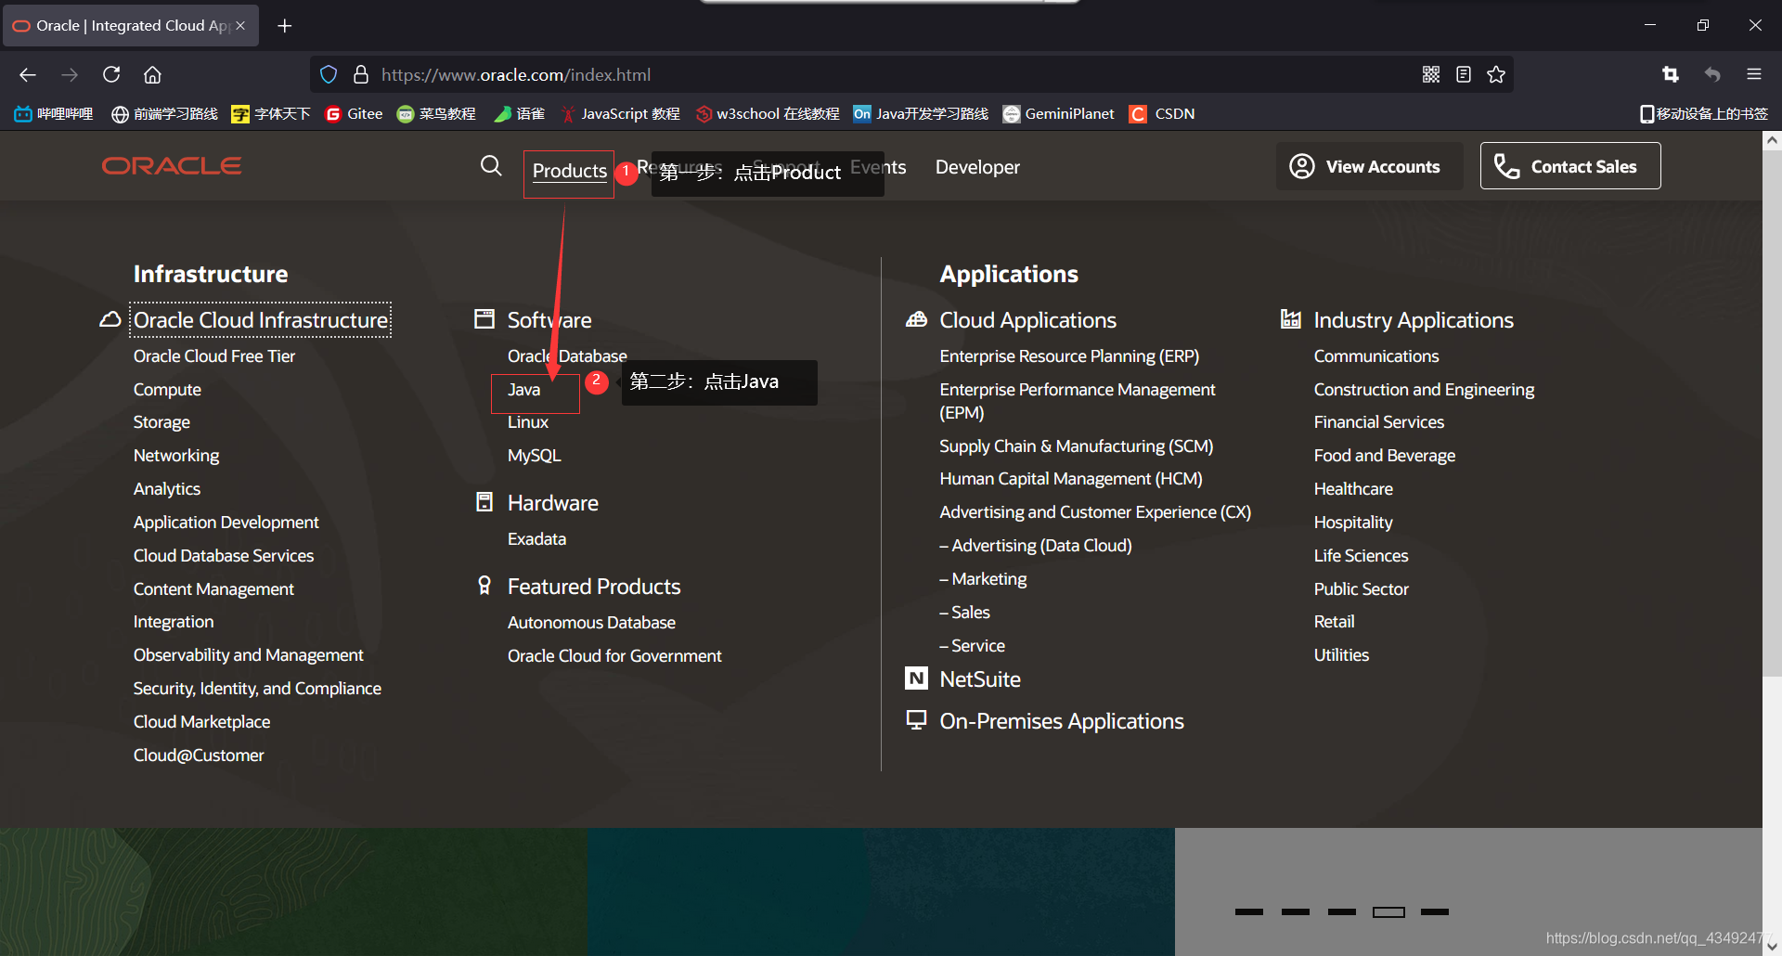Open Enterprise Resource Planning (ERP) link
Screen dimensions: 1782x956
pyautogui.click(x=1069, y=356)
